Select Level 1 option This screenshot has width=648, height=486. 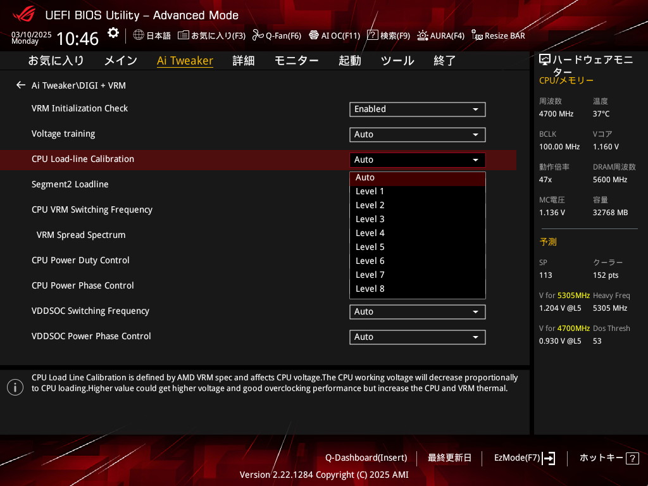click(418, 191)
